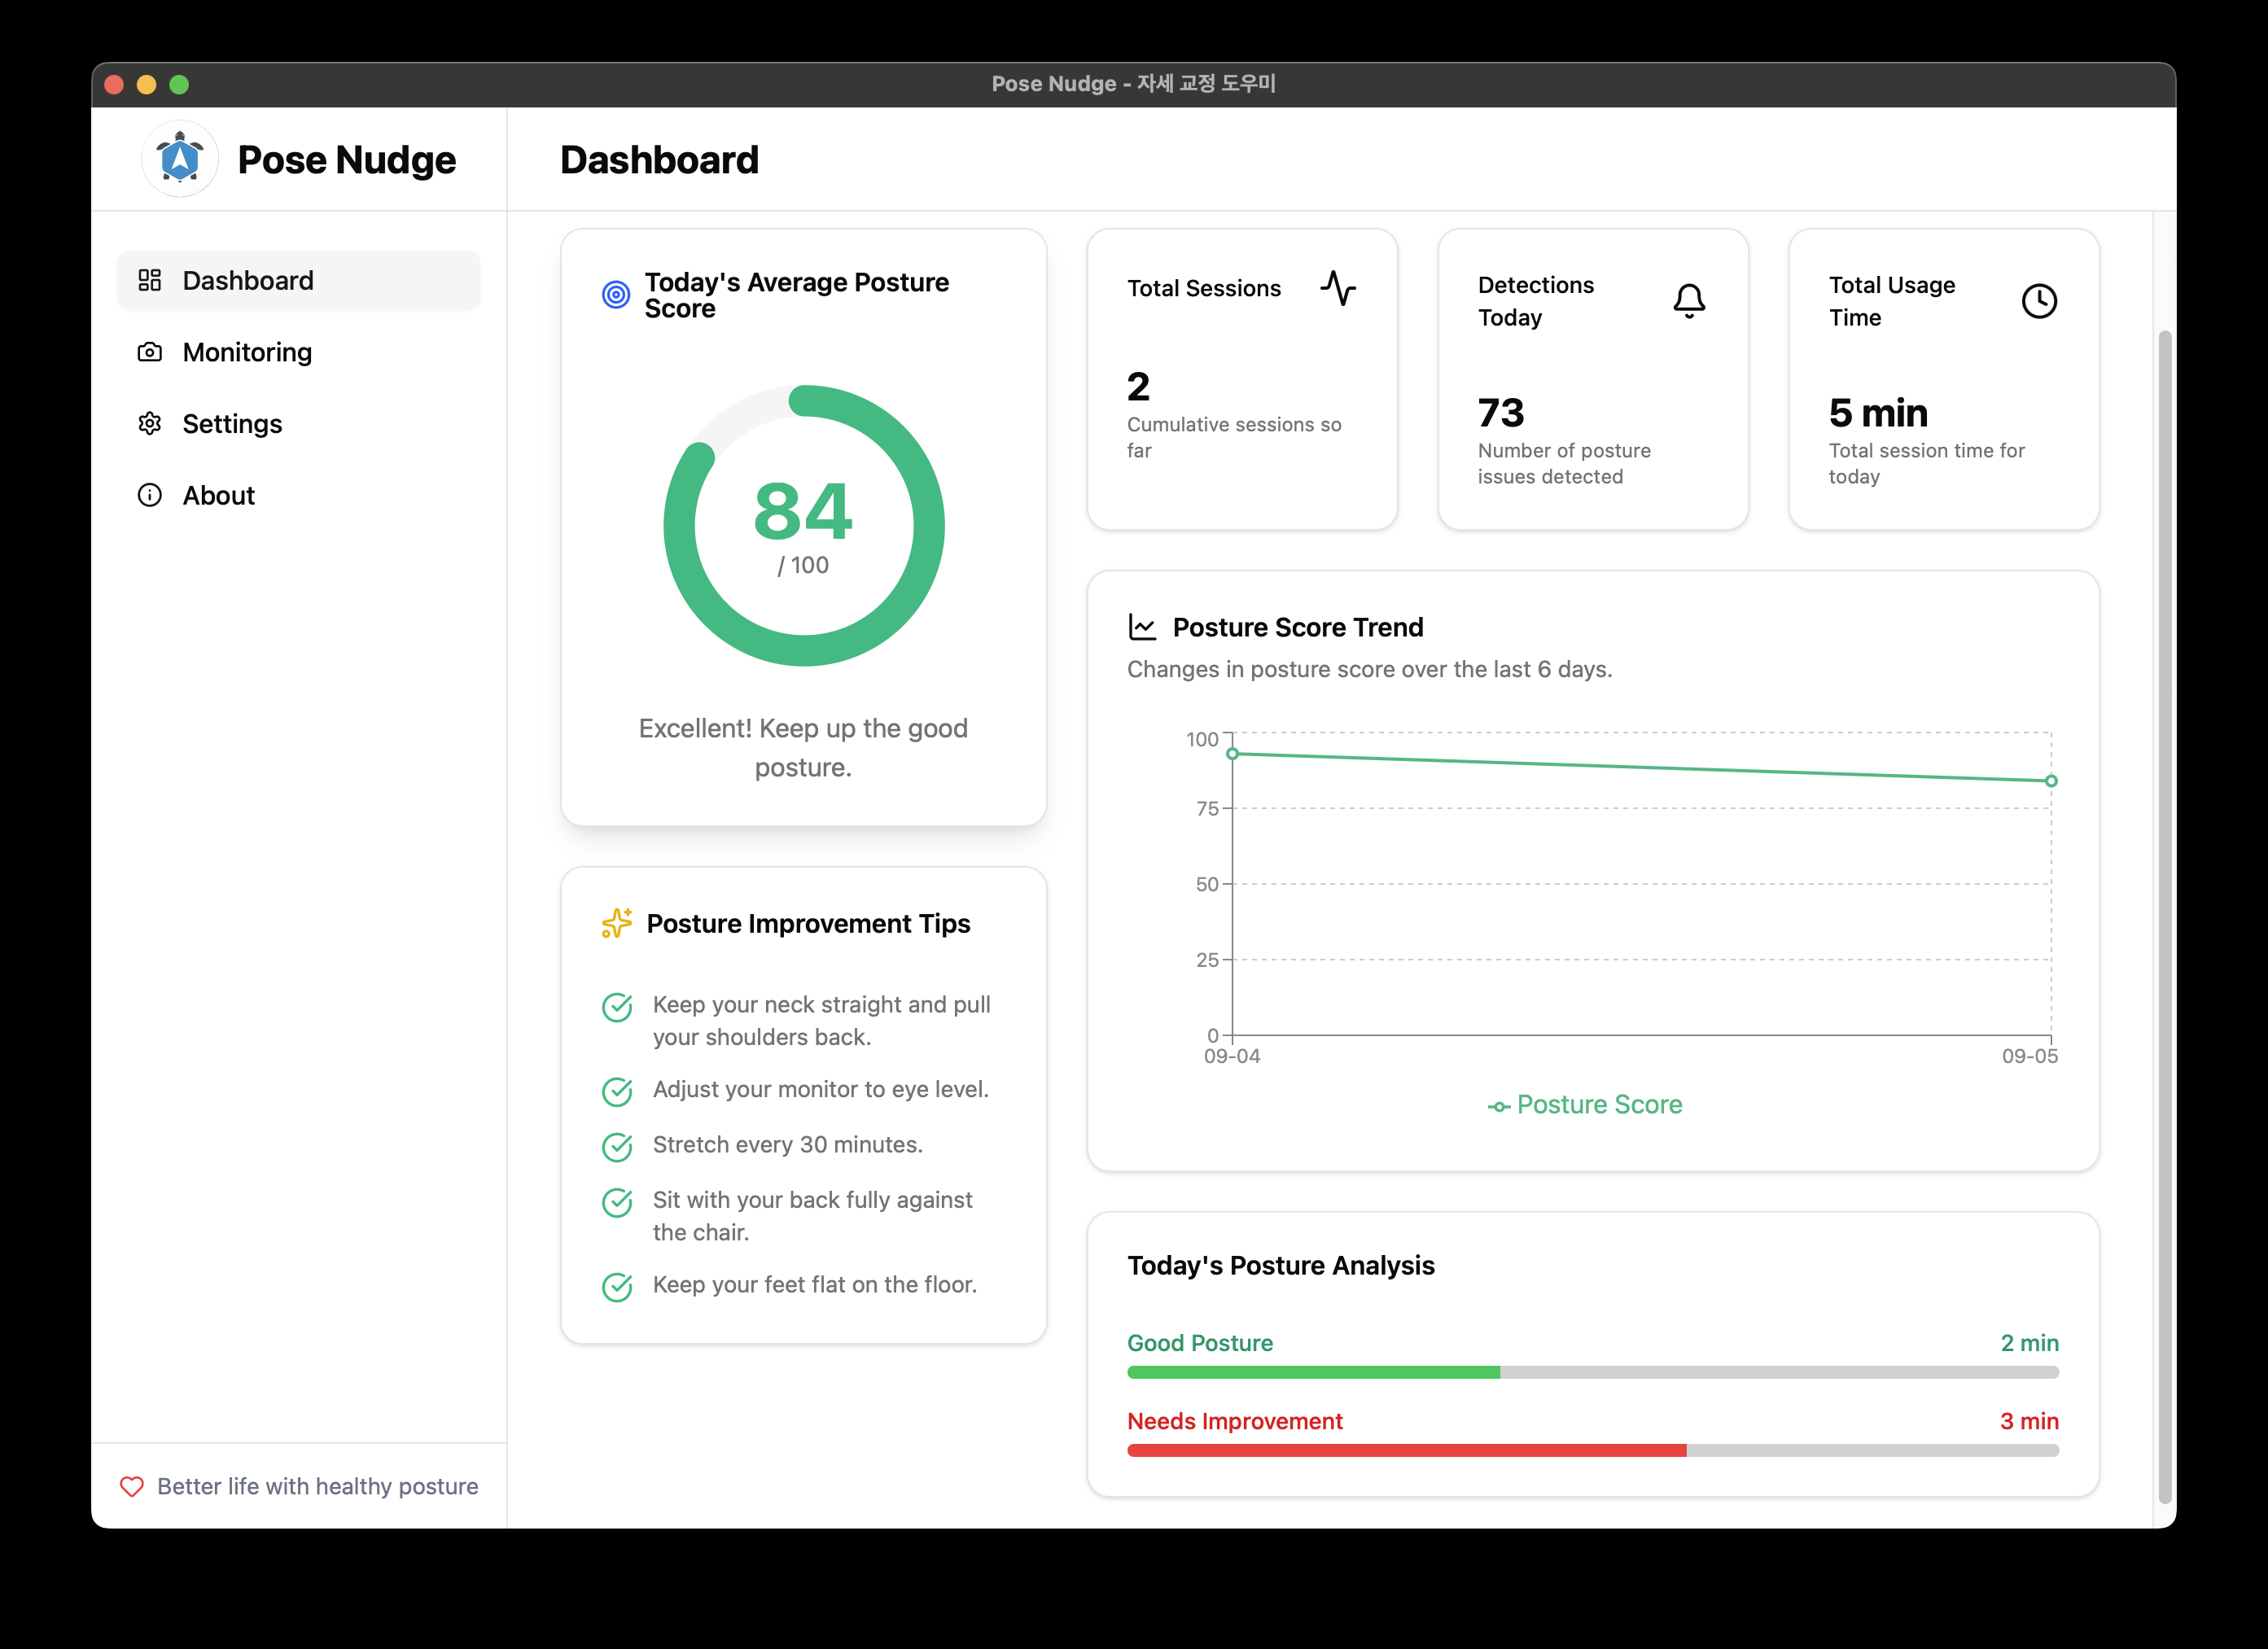Click the activity pulse icon on Total Sessions

pyautogui.click(x=1337, y=288)
